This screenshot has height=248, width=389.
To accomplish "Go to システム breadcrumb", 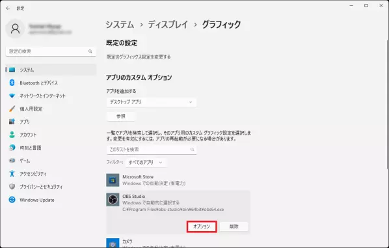I will click(120, 25).
